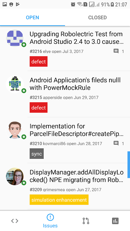
Task: Open the bar chart insights icon
Action: click(115, 221)
